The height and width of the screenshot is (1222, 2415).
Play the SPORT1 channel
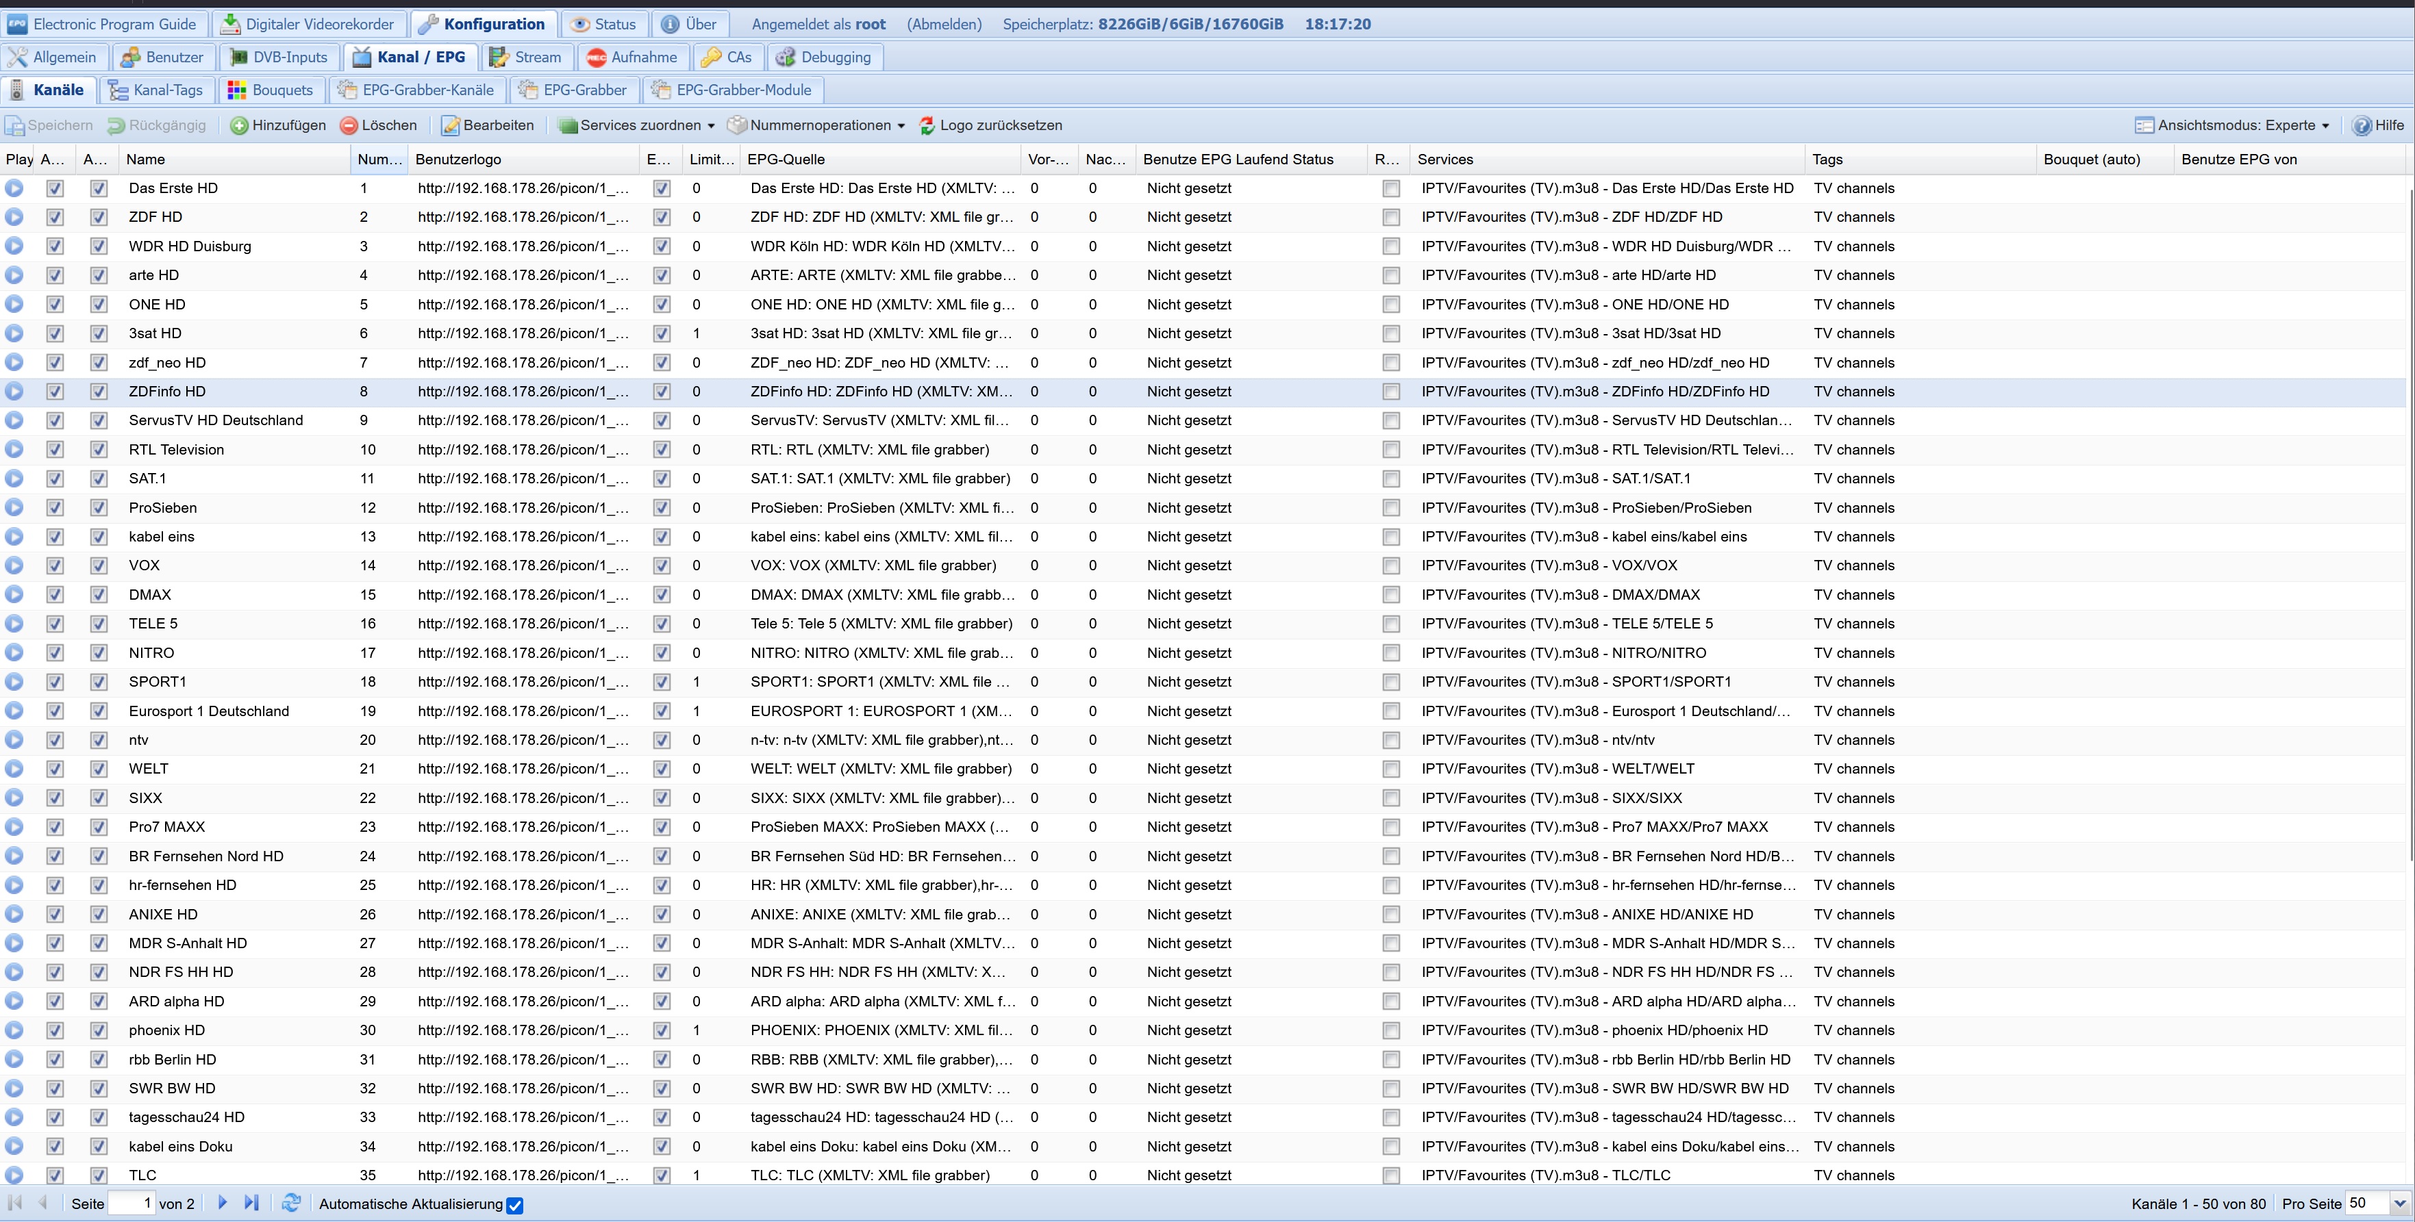coord(14,683)
